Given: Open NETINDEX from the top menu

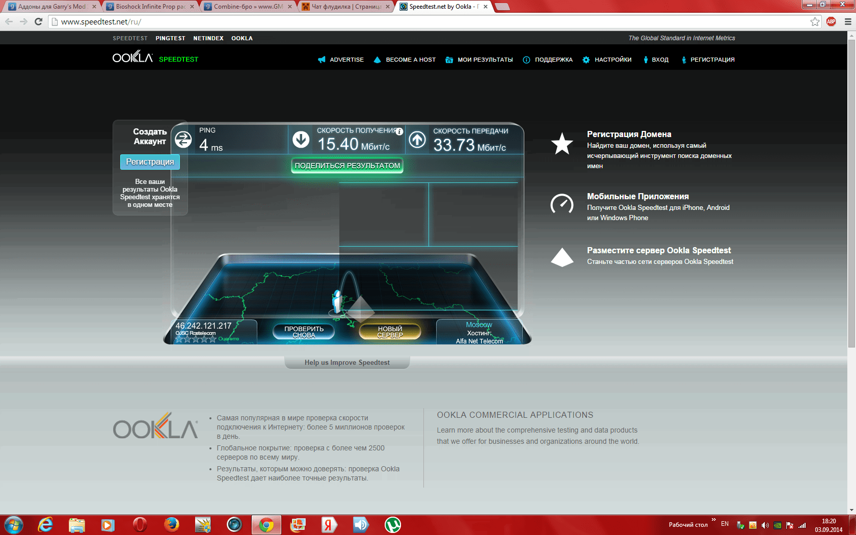Looking at the screenshot, I should (208, 38).
